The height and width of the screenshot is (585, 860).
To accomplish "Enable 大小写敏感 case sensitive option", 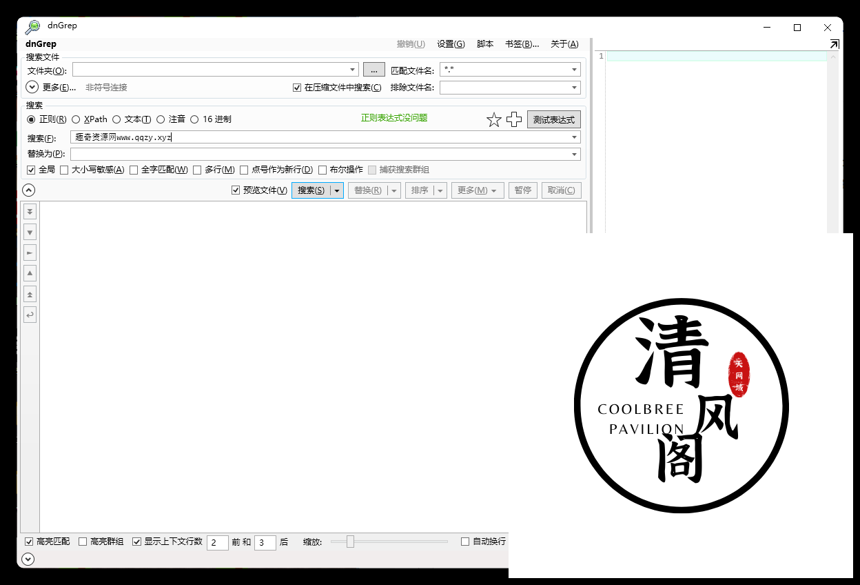I will point(64,170).
